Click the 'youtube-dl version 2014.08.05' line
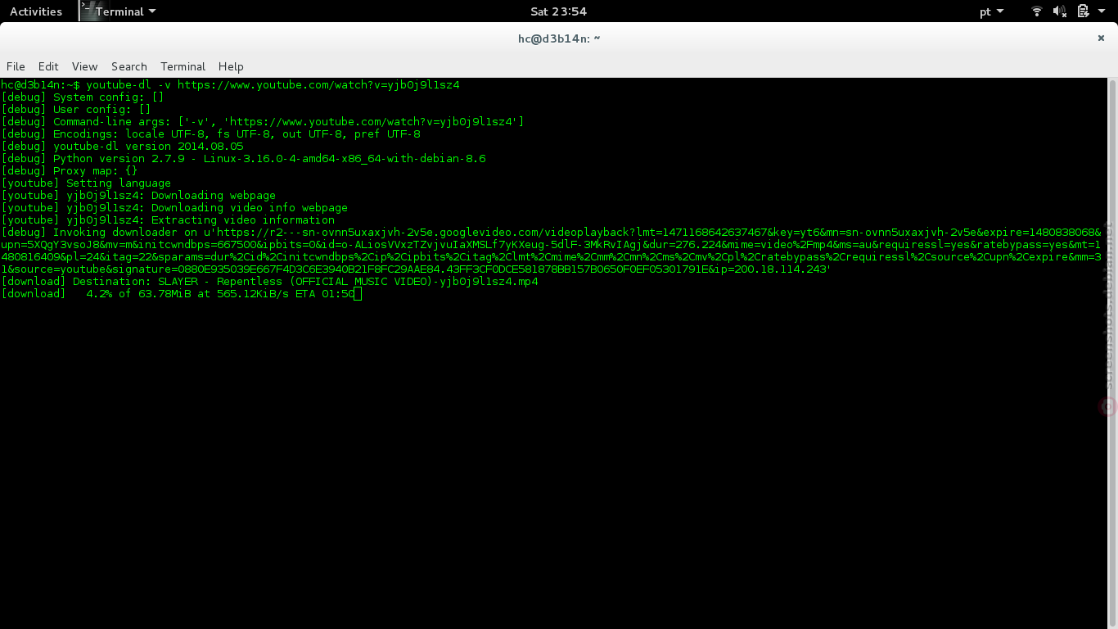Screen dimensions: 1118x629 (x=123, y=146)
